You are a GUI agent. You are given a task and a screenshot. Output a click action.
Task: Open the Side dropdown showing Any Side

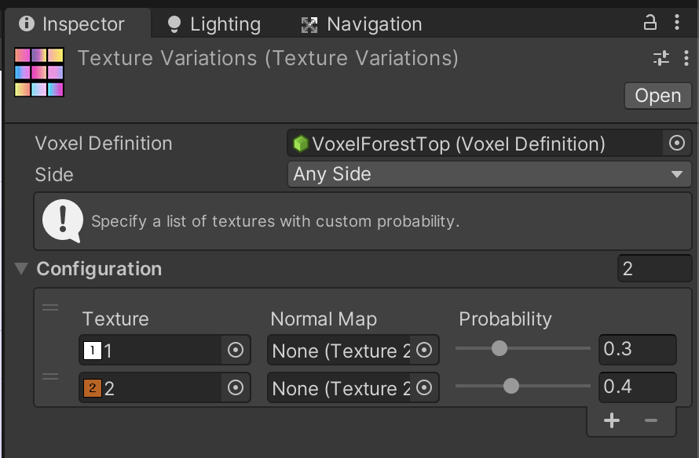[489, 174]
